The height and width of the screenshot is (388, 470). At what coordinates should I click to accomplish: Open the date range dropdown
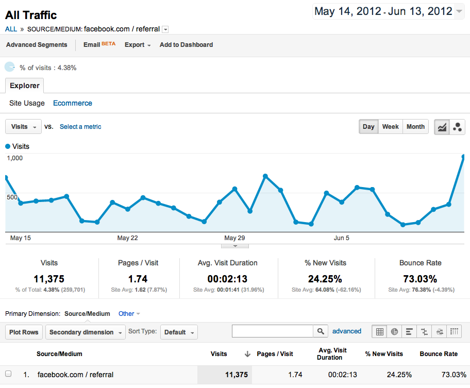point(459,11)
